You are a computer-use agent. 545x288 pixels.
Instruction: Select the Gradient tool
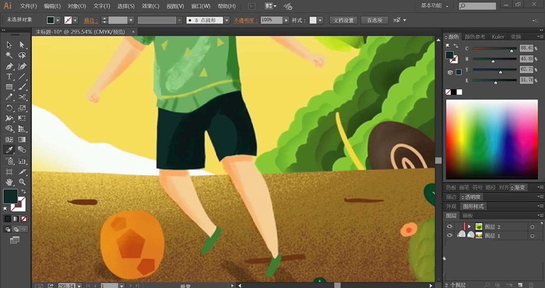tap(22, 140)
